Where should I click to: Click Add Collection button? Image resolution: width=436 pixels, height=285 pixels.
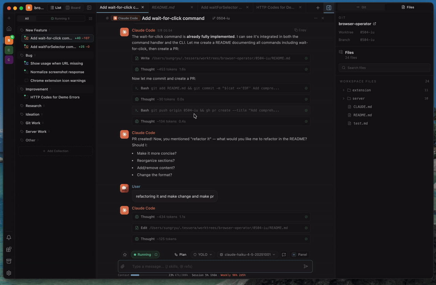click(55, 151)
